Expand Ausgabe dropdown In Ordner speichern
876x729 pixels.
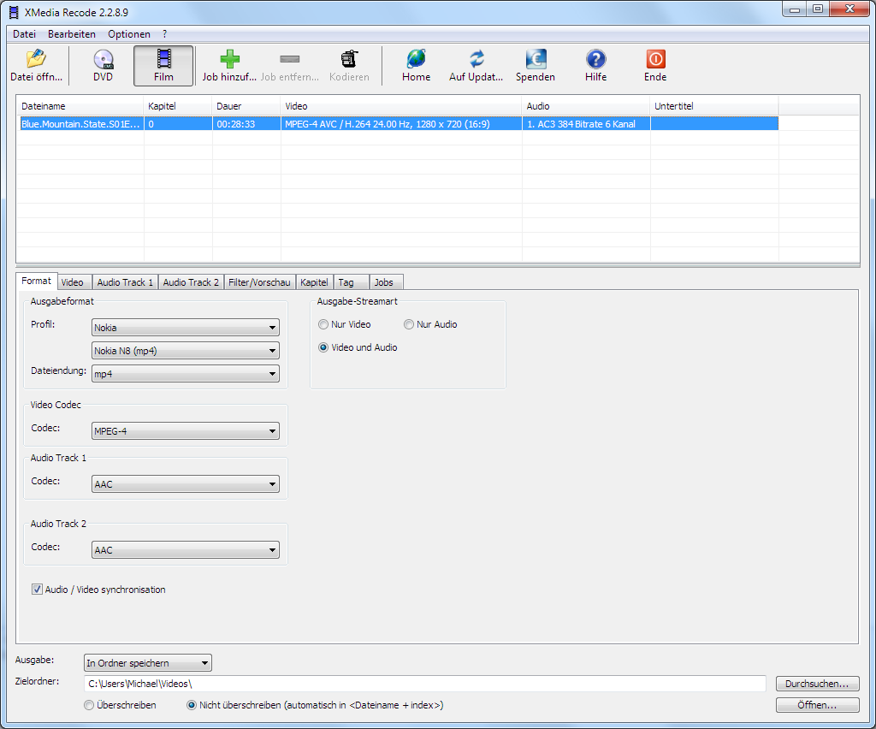tap(148, 663)
